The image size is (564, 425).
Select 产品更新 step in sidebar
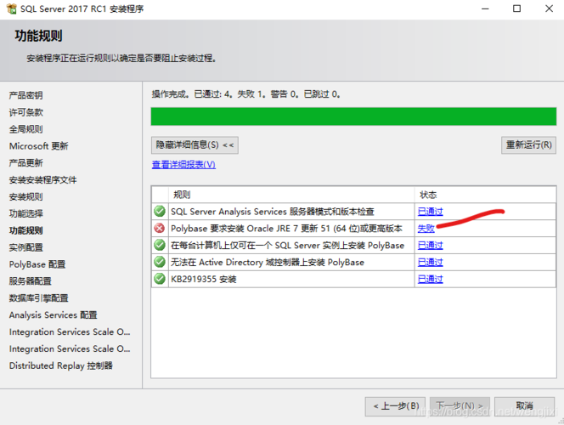click(25, 163)
